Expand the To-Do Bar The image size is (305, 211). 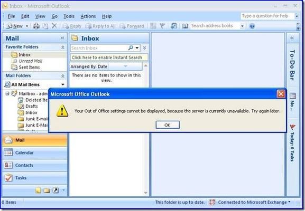click(x=292, y=38)
